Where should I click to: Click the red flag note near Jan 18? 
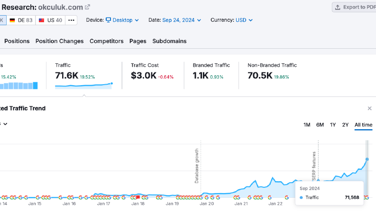138,197
